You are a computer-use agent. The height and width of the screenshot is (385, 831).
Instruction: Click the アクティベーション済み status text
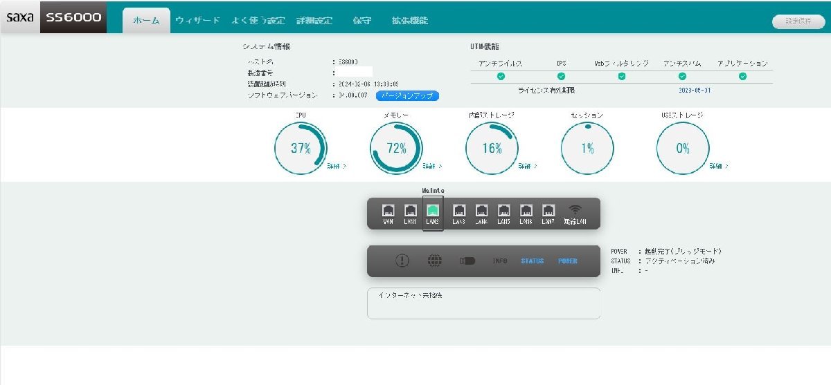click(x=680, y=261)
